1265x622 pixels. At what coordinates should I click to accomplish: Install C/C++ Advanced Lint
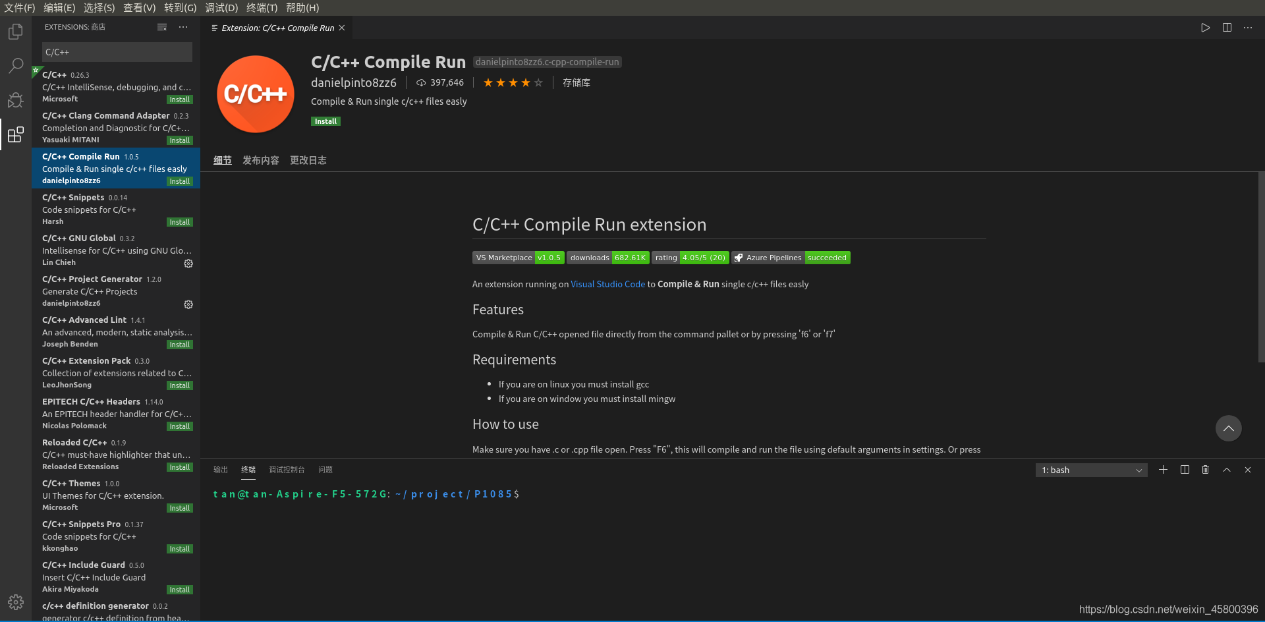click(x=179, y=345)
